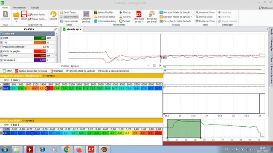The height and width of the screenshot is (153, 273).
Task: Select the 30,0 ignition cell at 400 rpm
Action: point(6,88)
